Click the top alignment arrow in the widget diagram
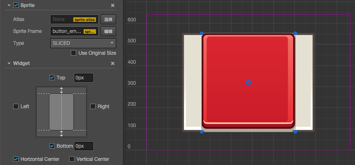The width and height of the screenshot is (355, 165). pos(61,90)
